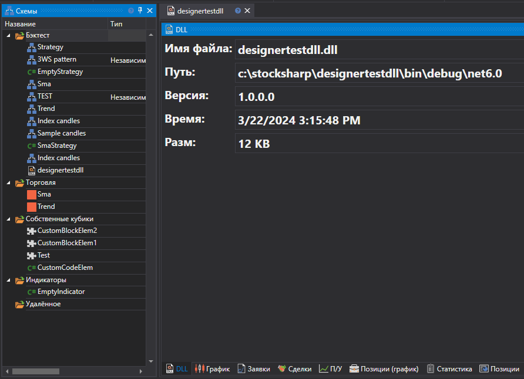
Task: Click the folder icon for Собственные кубики
Action: (20, 219)
